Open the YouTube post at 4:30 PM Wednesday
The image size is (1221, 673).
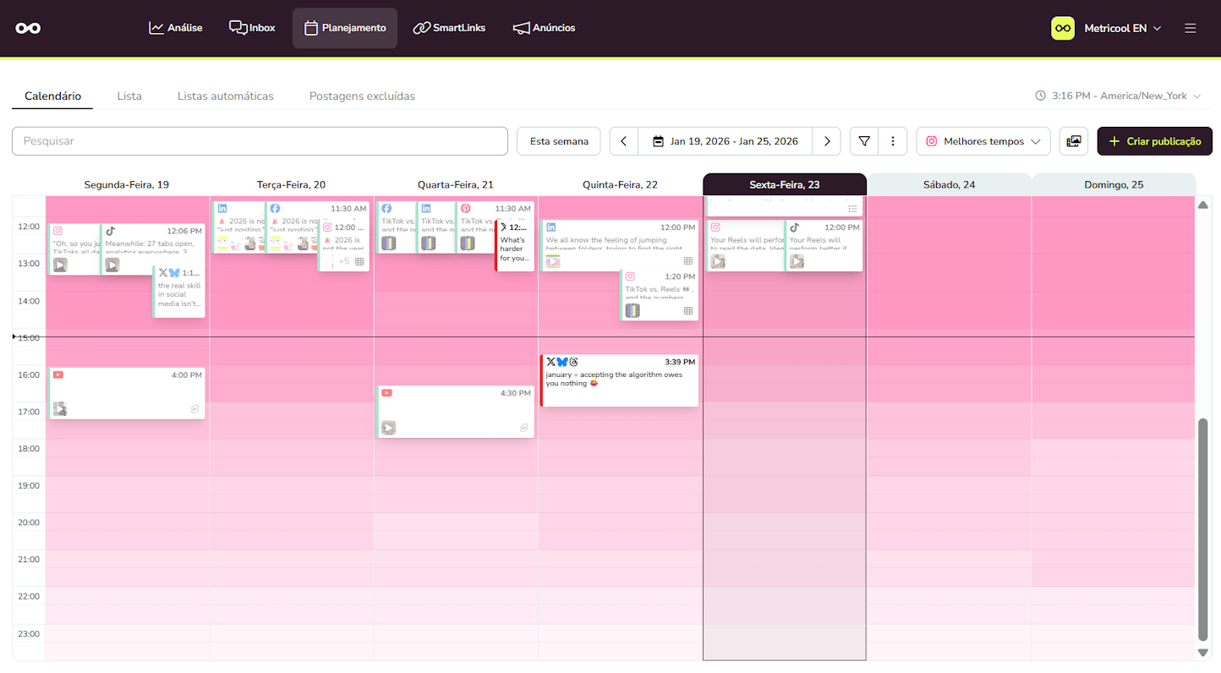pyautogui.click(x=456, y=412)
